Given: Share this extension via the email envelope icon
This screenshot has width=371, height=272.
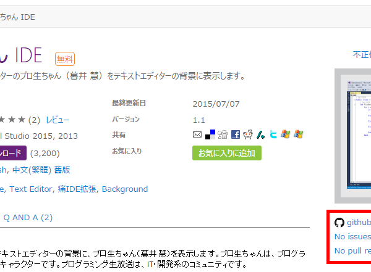Looking at the screenshot, I should [197, 134].
